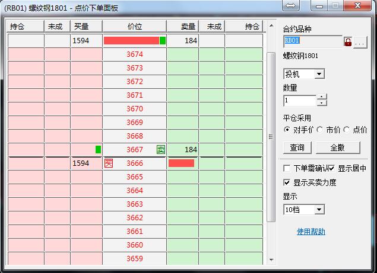The height and width of the screenshot is (273, 377).
Task: Click the green square in buy column at 3667
Action: 98,149
